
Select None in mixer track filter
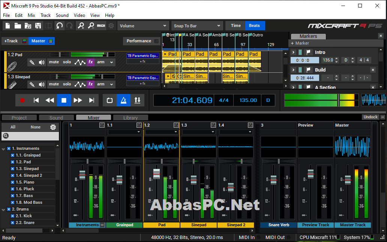pyautogui.click(x=36, y=127)
